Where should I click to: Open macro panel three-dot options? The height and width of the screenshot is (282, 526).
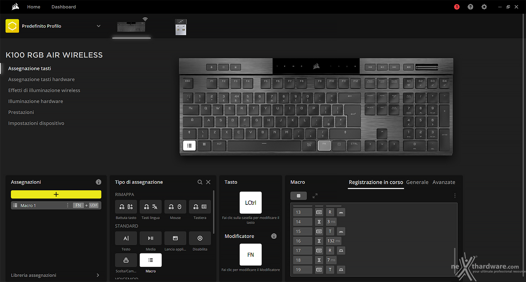(455, 196)
